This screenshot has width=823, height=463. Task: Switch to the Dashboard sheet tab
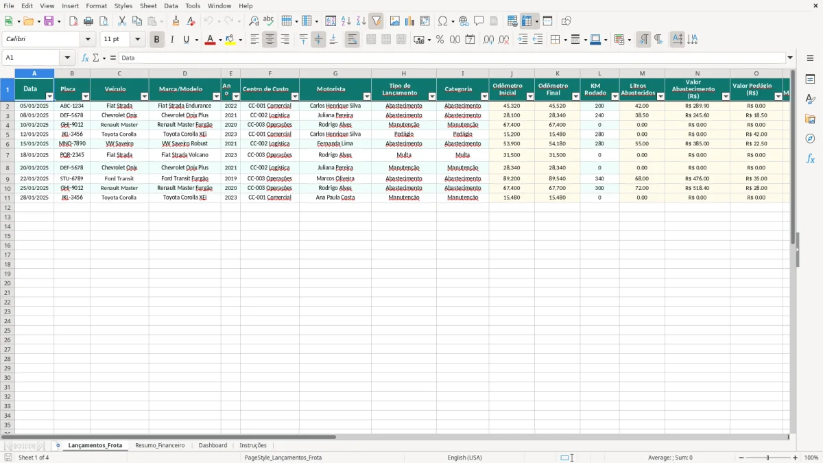pyautogui.click(x=213, y=445)
